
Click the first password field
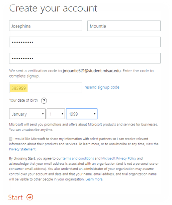pyautogui.click(x=85, y=42)
